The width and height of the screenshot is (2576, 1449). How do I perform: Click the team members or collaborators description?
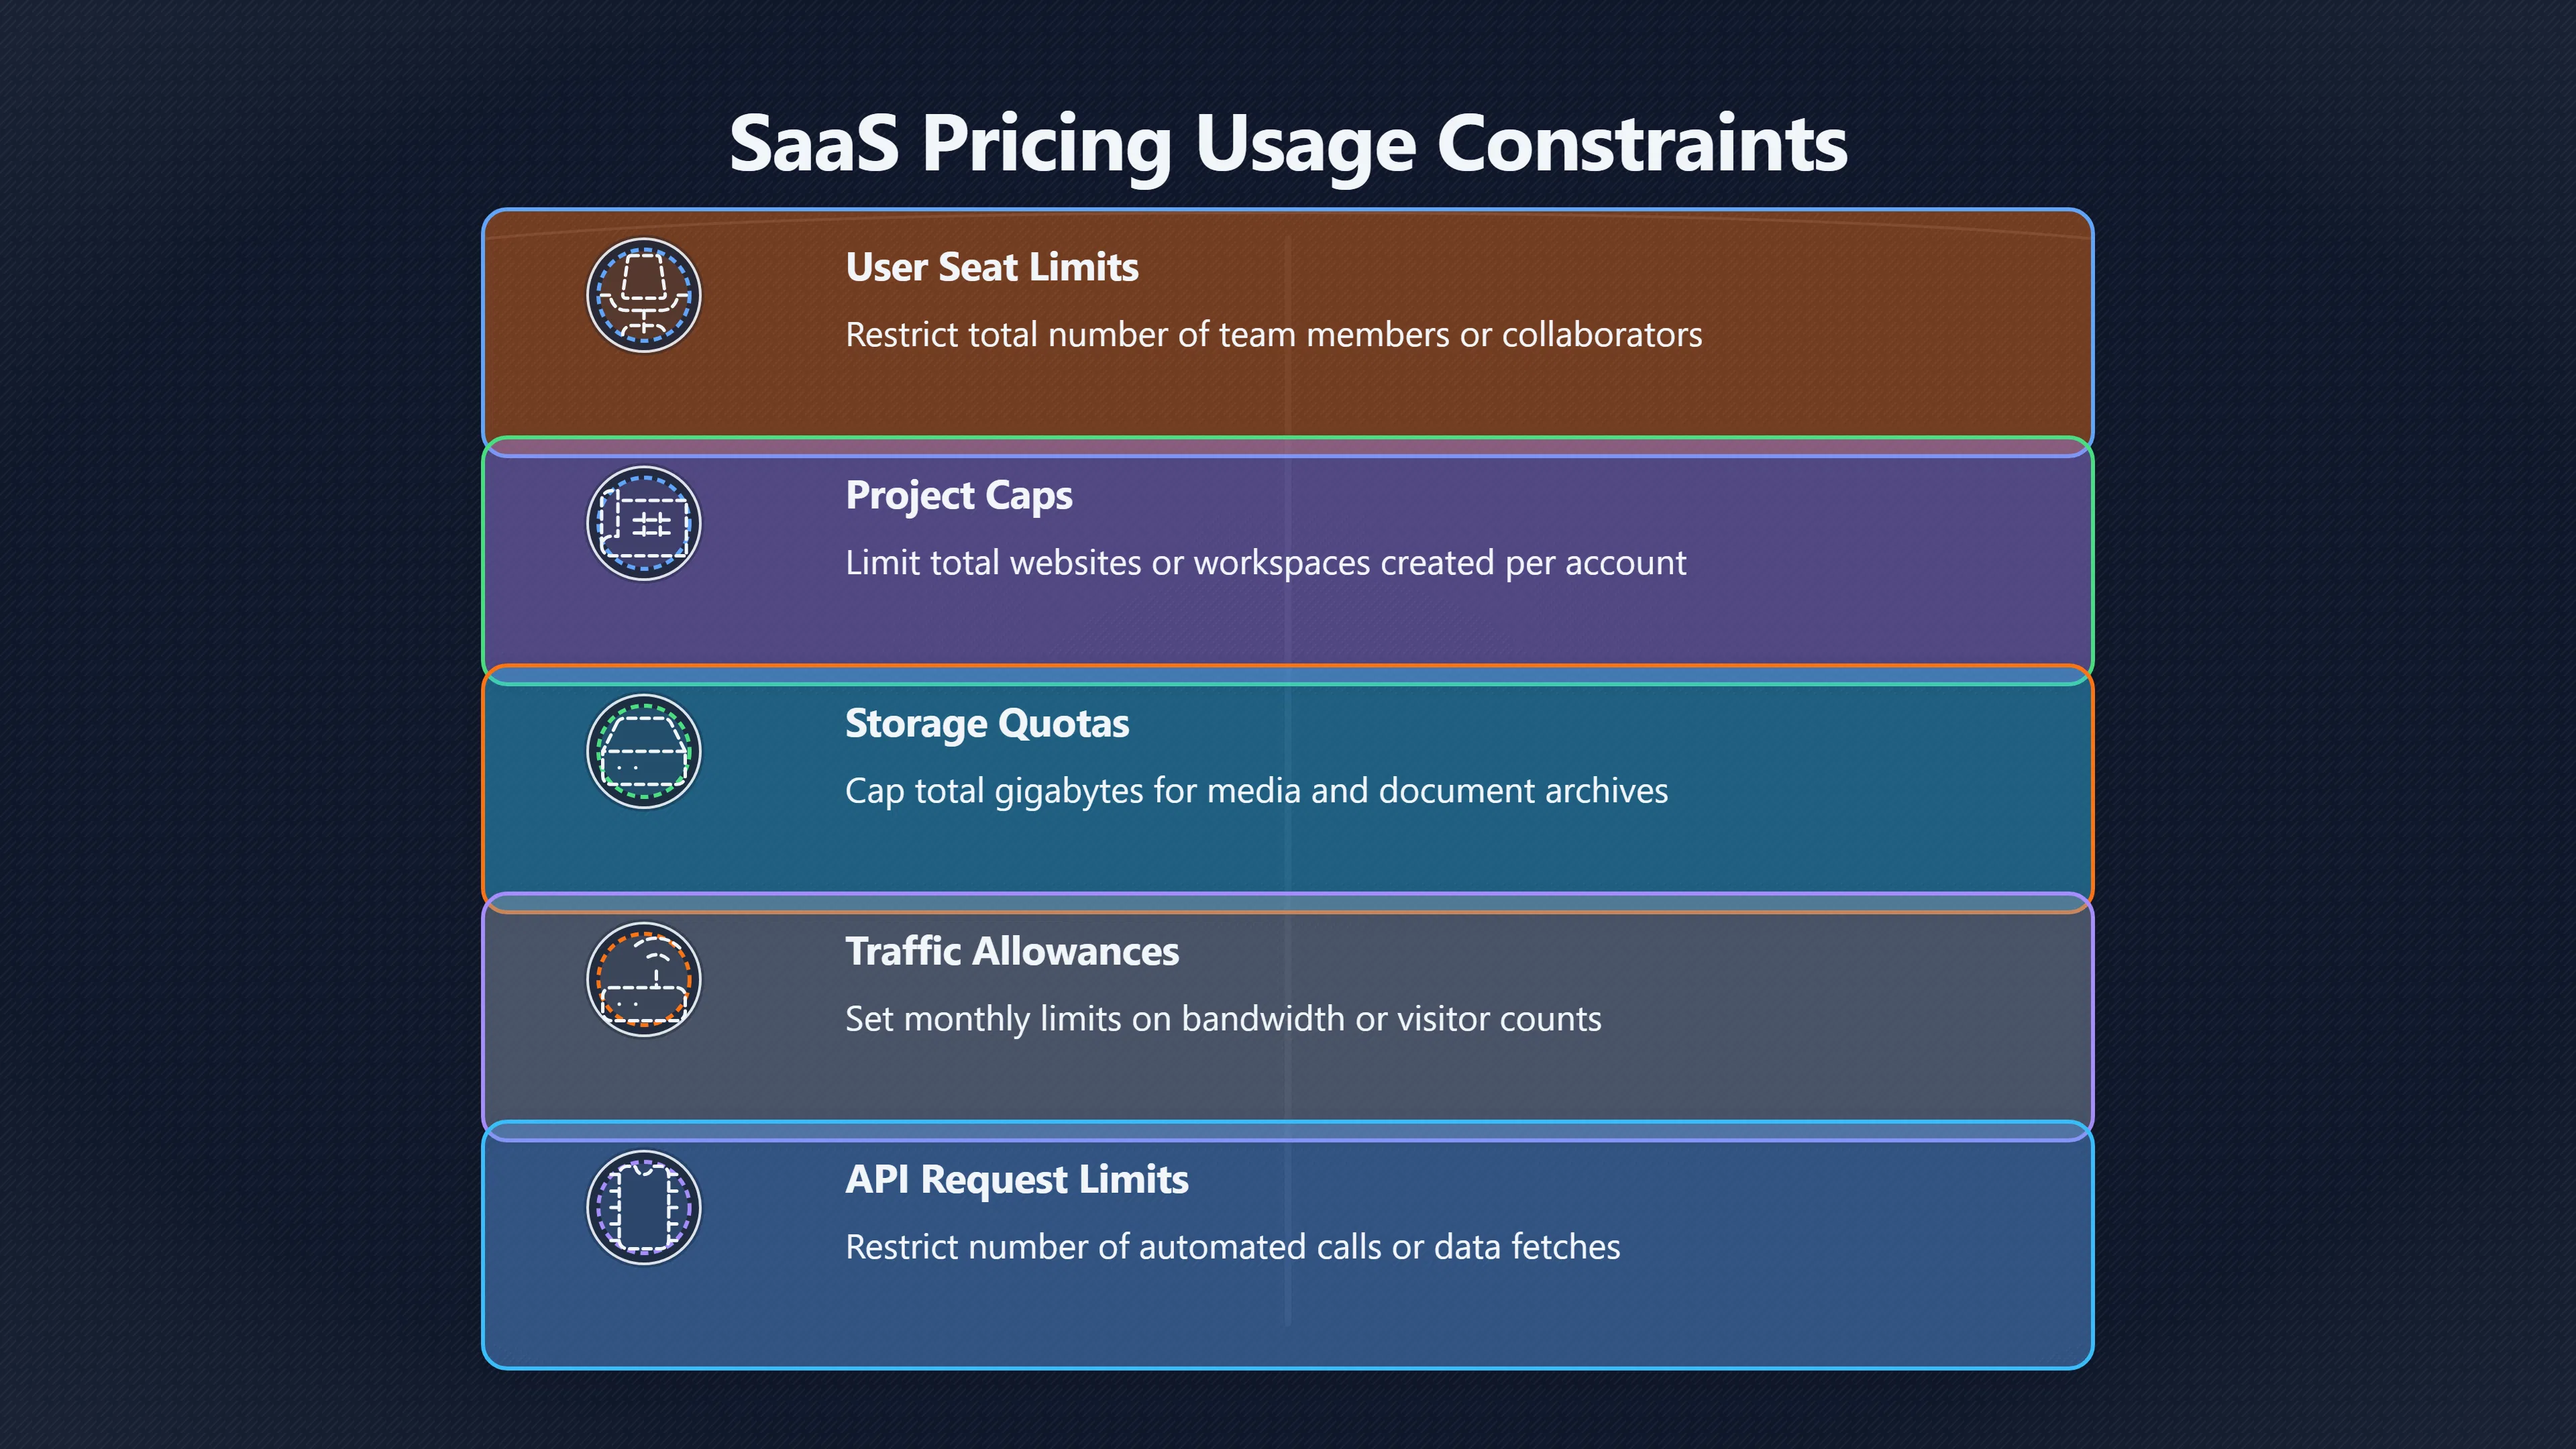tap(1274, 334)
